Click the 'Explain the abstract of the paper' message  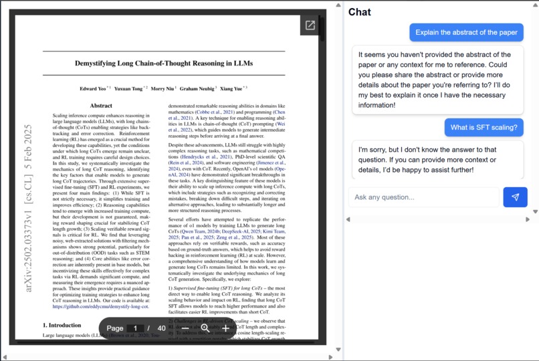[466, 32]
